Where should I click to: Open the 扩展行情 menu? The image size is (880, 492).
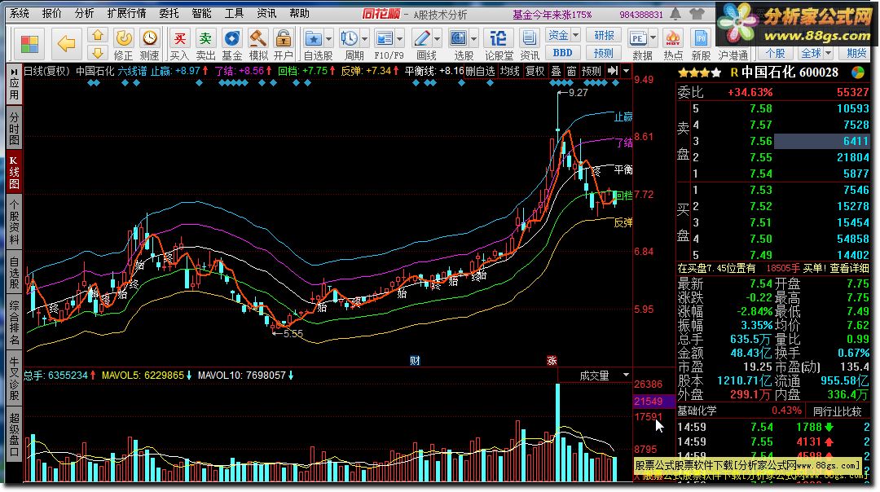126,13
